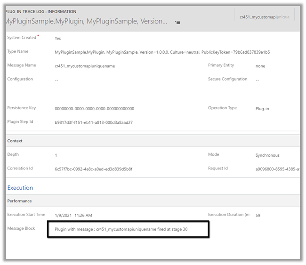Click the Context section header

click(15, 141)
